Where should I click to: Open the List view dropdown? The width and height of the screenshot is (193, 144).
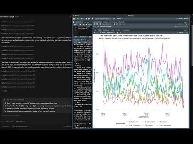click(181, 24)
